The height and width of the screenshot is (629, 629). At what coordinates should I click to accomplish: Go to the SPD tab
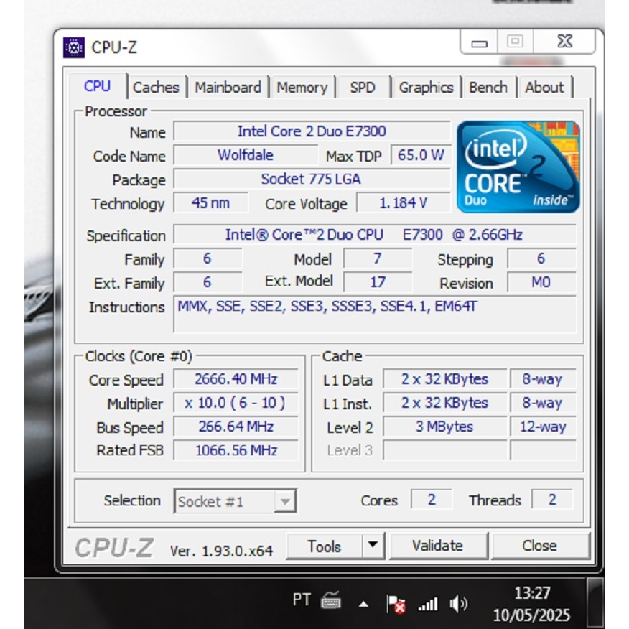363,88
